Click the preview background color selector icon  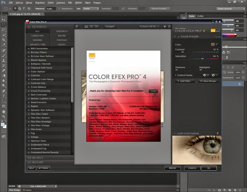coord(165,27)
